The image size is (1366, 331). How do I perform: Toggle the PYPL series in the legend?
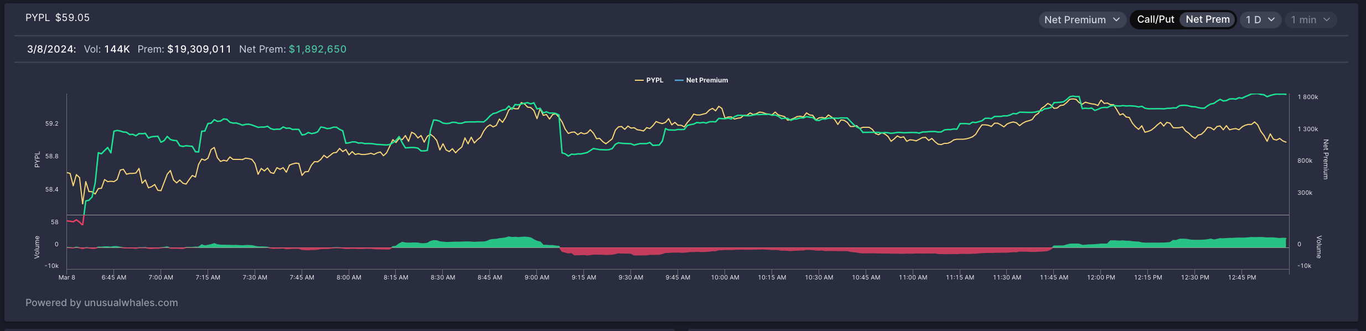tap(649, 80)
